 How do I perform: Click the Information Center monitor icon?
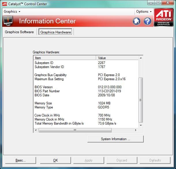(8, 21)
